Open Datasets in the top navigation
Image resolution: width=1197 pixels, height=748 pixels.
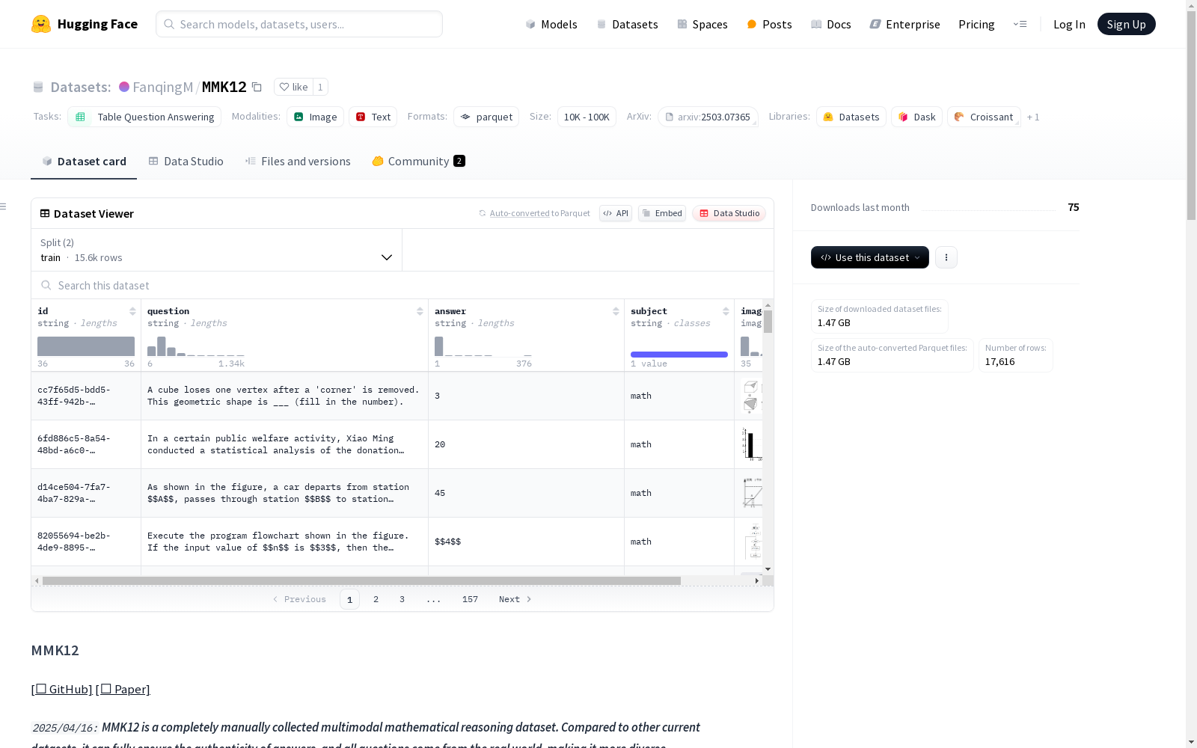click(627, 24)
